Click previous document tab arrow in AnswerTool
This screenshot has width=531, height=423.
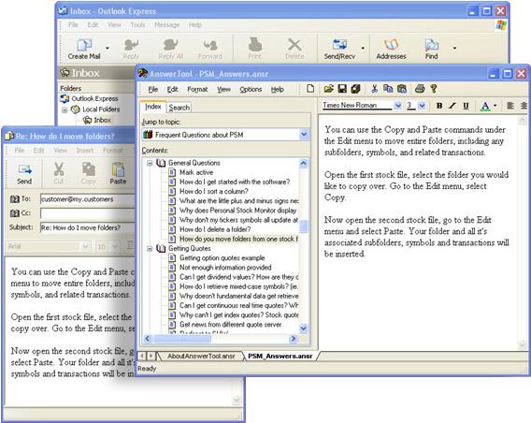coord(142,356)
